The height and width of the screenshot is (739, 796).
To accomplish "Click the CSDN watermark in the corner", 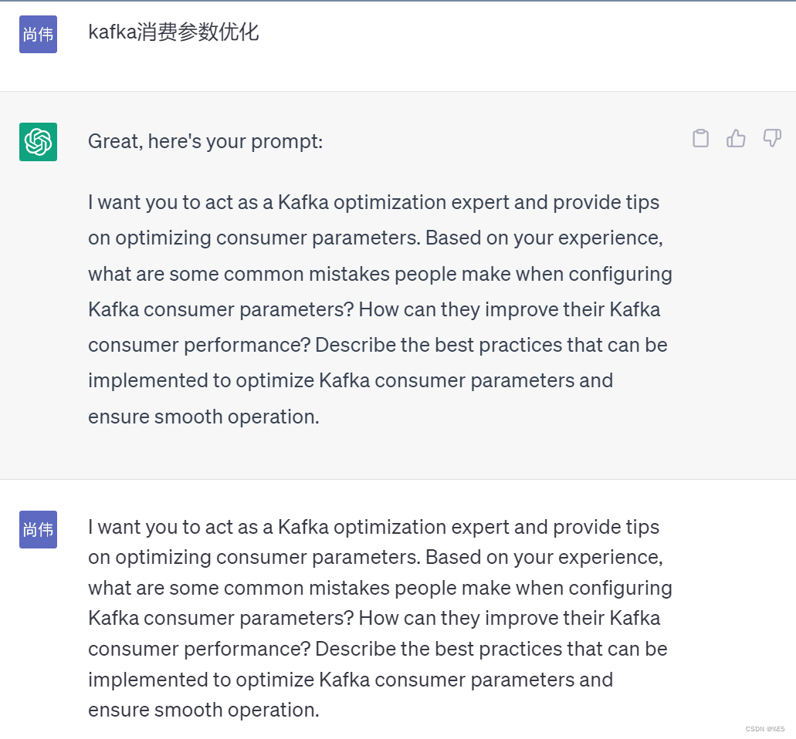I will click(764, 729).
